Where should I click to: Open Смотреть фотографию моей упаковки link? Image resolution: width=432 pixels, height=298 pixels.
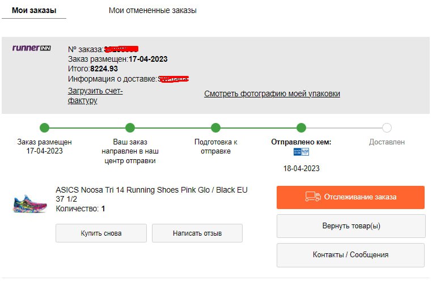[x=272, y=93]
